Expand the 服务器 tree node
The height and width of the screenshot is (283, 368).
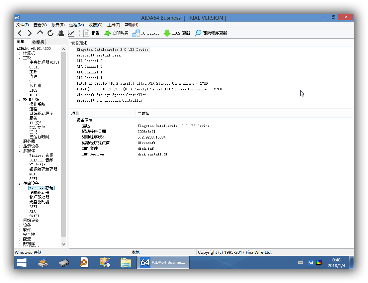click(20, 142)
